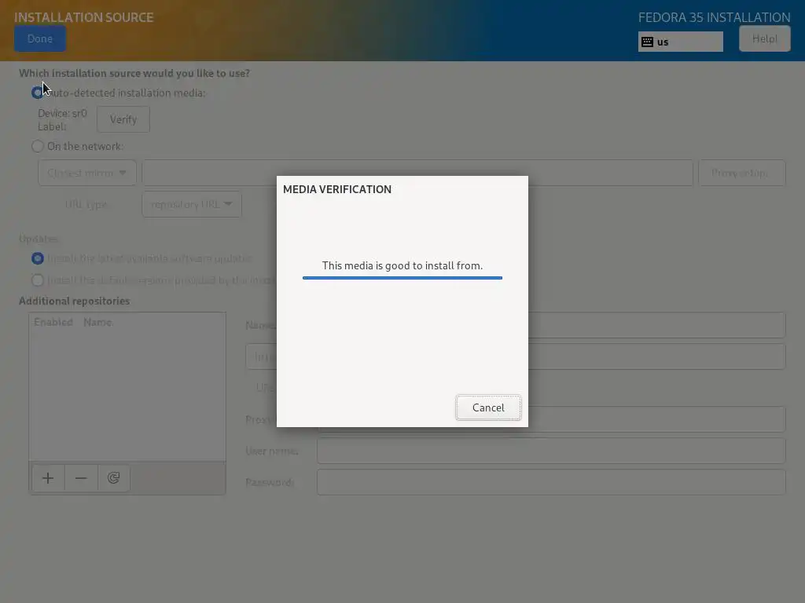This screenshot has height=603, width=805.
Task: Cancel the media verification dialog
Action: (x=488, y=407)
